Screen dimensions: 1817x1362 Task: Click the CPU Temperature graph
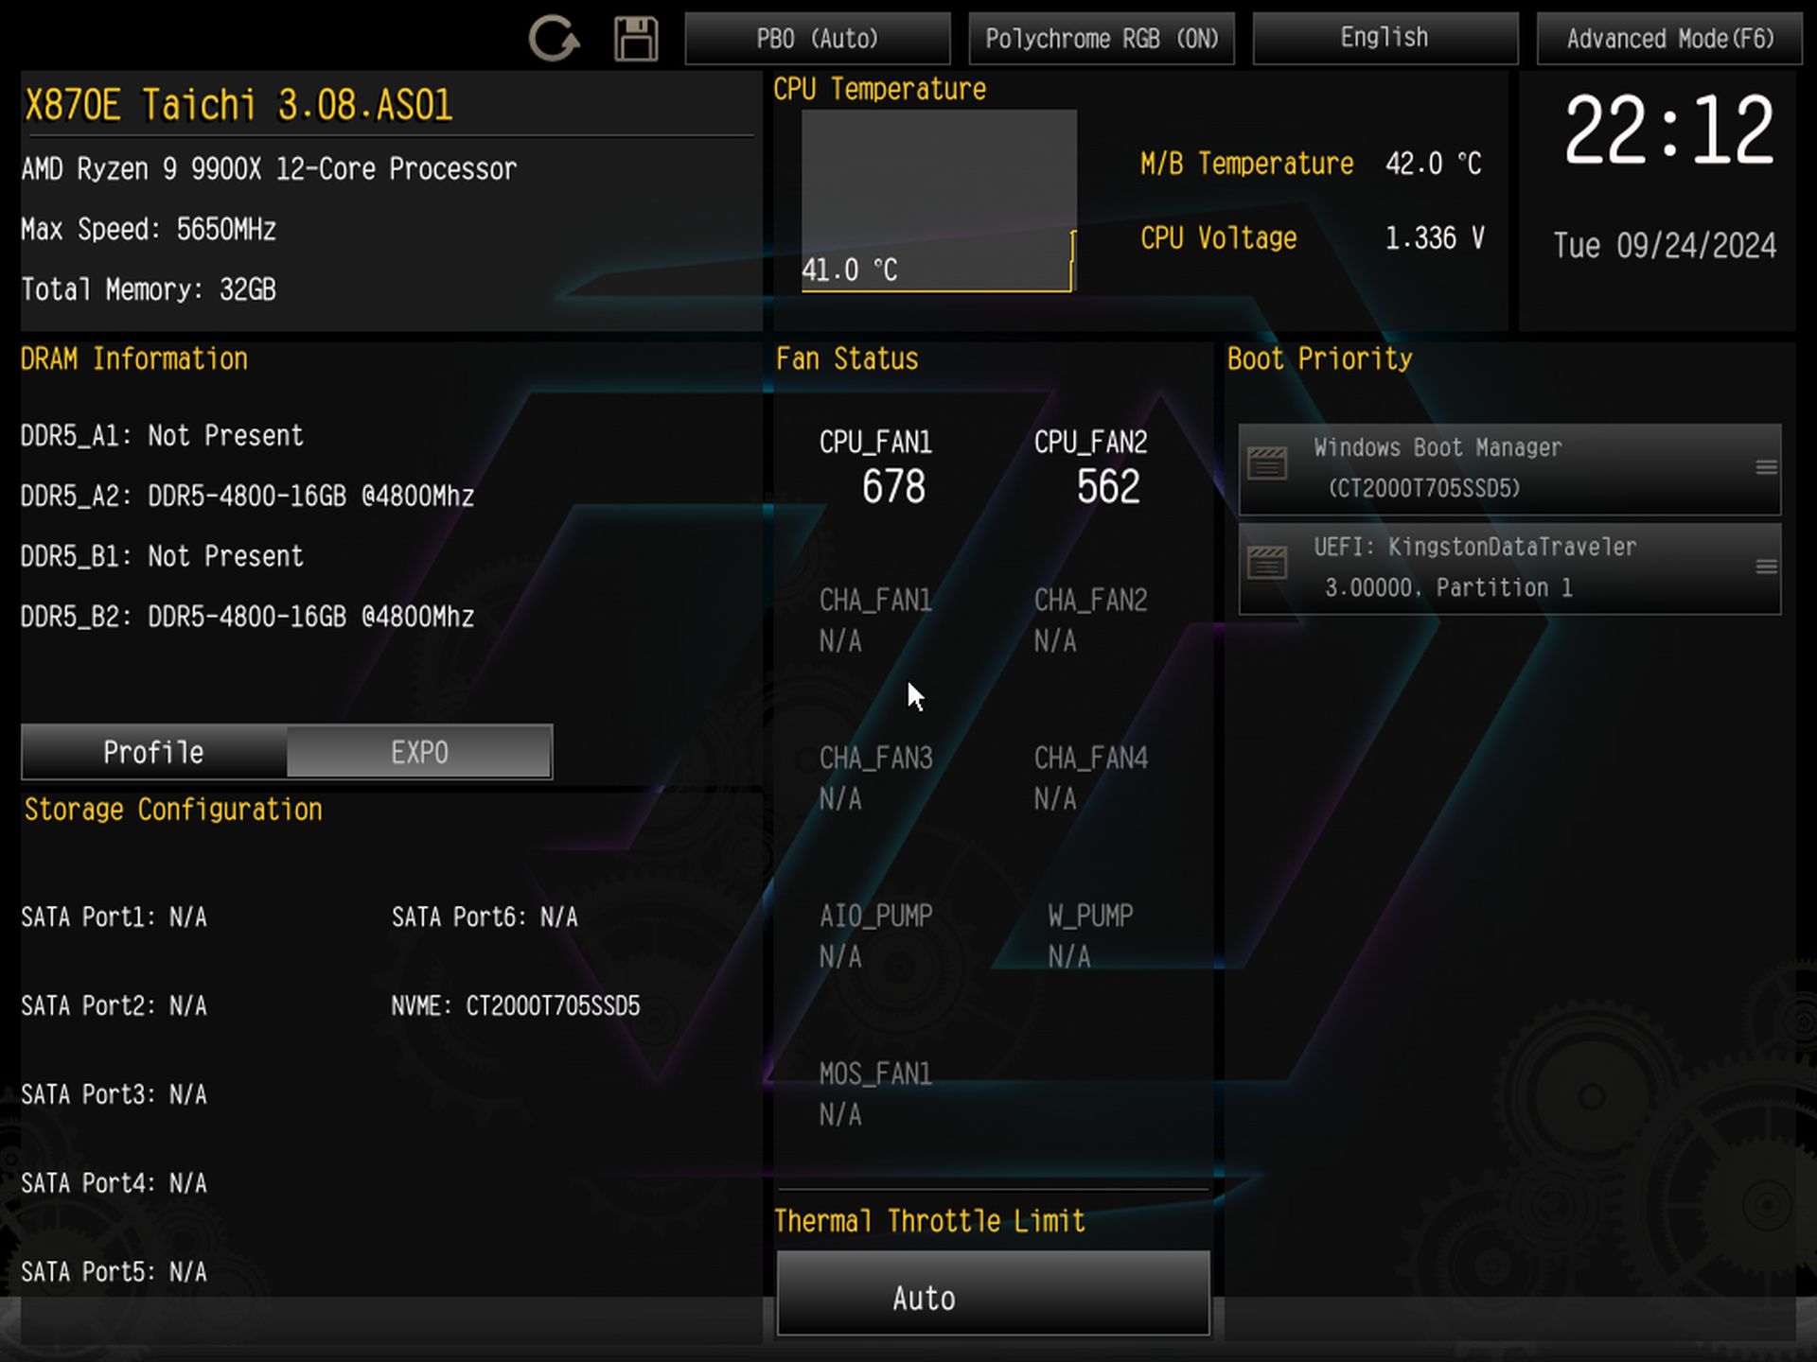938,201
